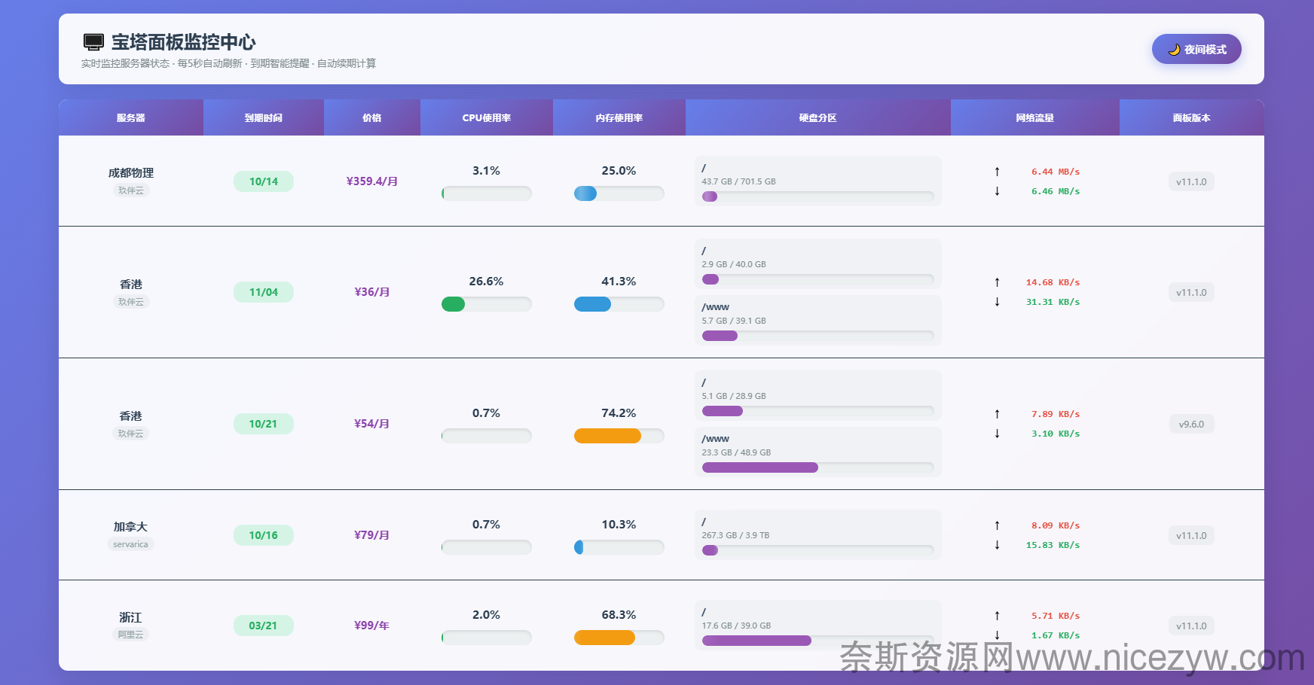Click the 阿里云 provider tag
The image size is (1314, 685).
point(130,635)
